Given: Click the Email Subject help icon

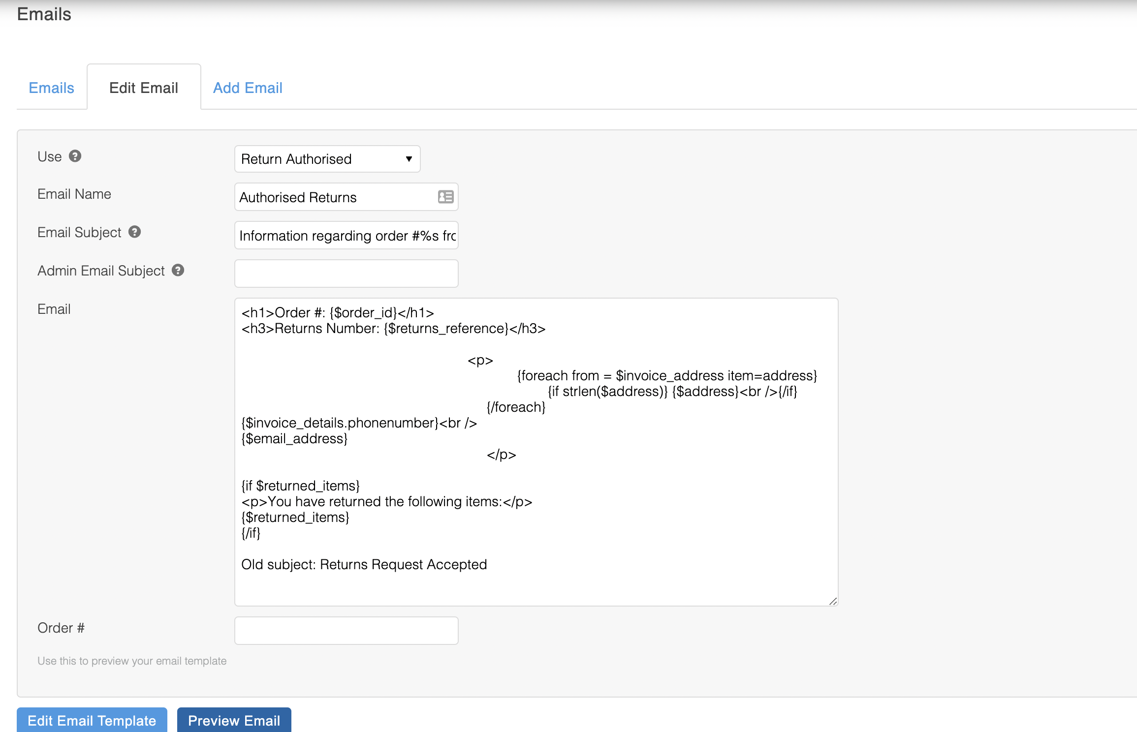Looking at the screenshot, I should coord(135,232).
